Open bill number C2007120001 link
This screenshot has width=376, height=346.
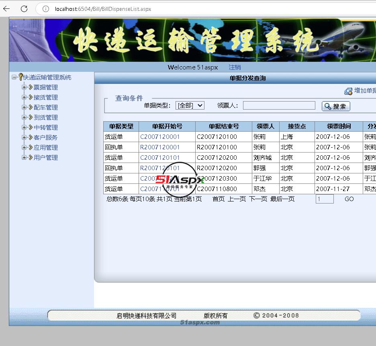[x=160, y=137]
